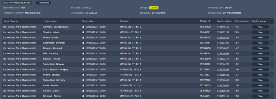This screenshot has height=99, width=276.
Task: Click the 14 Selections badge
Action: click(x=43, y=3)
